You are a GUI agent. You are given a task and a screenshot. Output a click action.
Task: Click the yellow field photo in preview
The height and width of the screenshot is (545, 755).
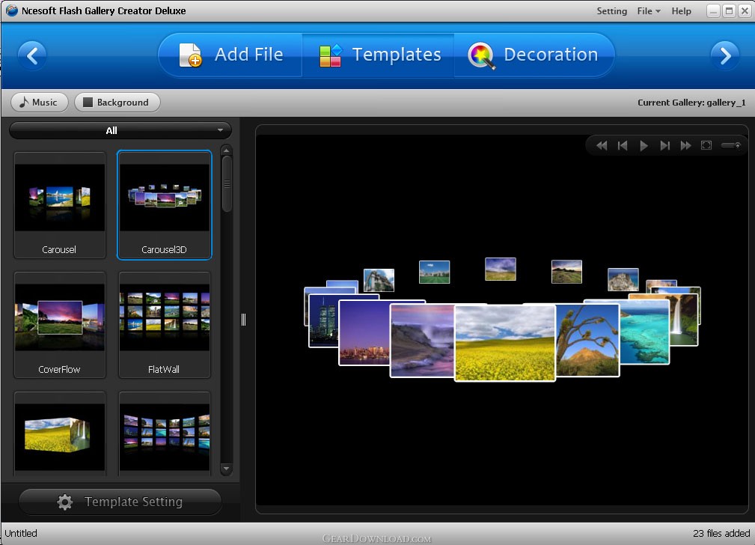pos(504,343)
